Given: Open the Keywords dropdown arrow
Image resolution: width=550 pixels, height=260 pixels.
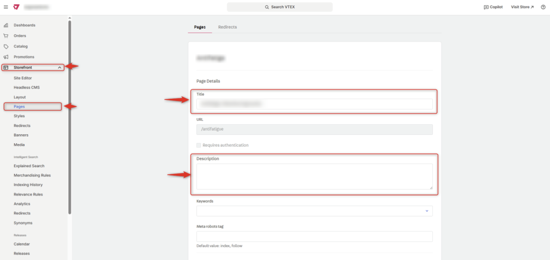Looking at the screenshot, I should coord(427,211).
